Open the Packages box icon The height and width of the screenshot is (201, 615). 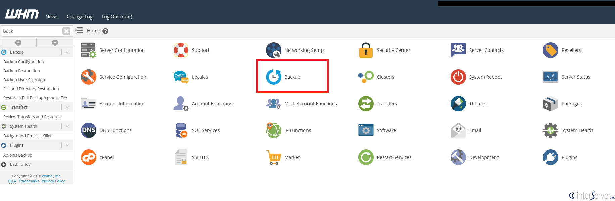[551, 104]
